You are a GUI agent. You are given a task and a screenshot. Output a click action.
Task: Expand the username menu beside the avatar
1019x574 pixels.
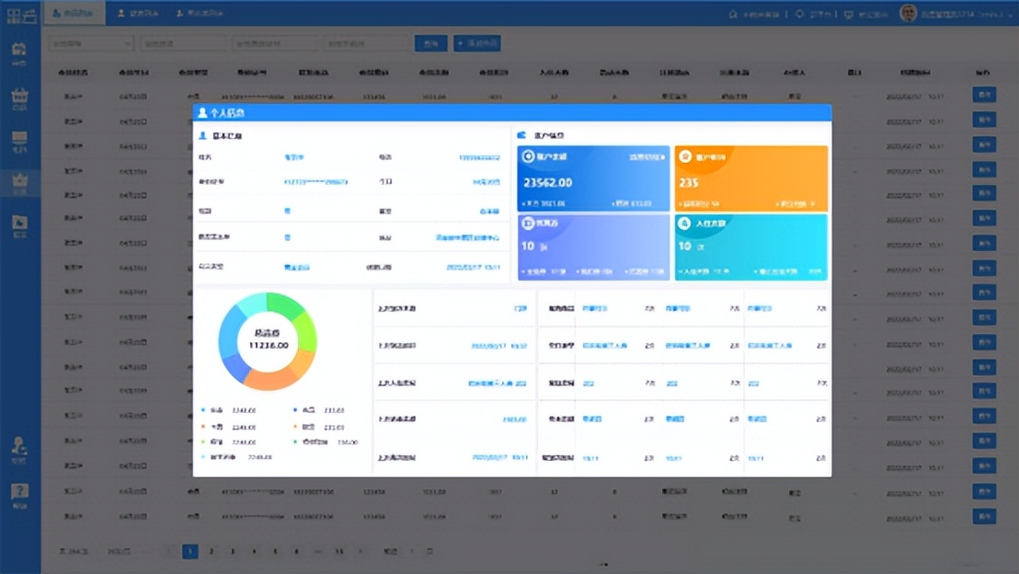tap(964, 14)
